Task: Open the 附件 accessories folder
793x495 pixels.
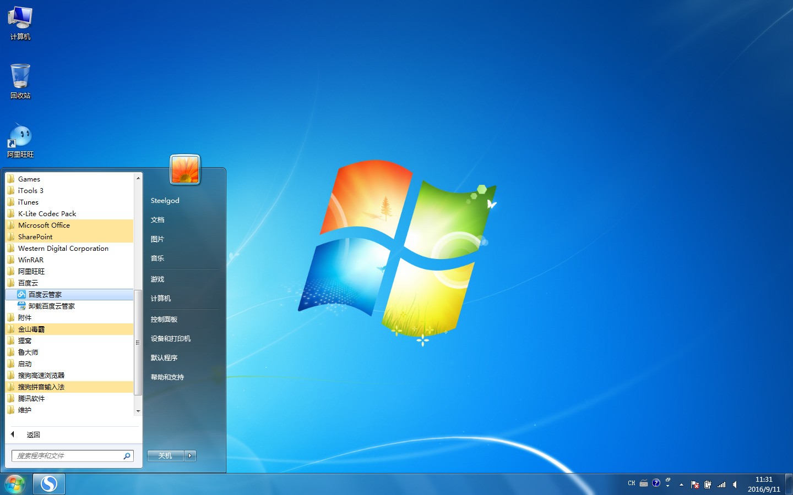Action: tap(69, 317)
